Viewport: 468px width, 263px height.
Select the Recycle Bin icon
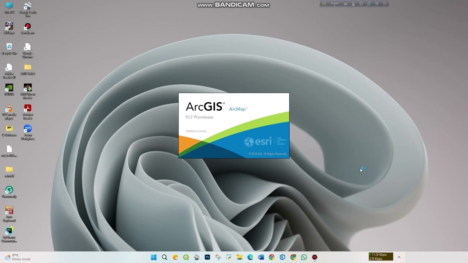coord(9,49)
